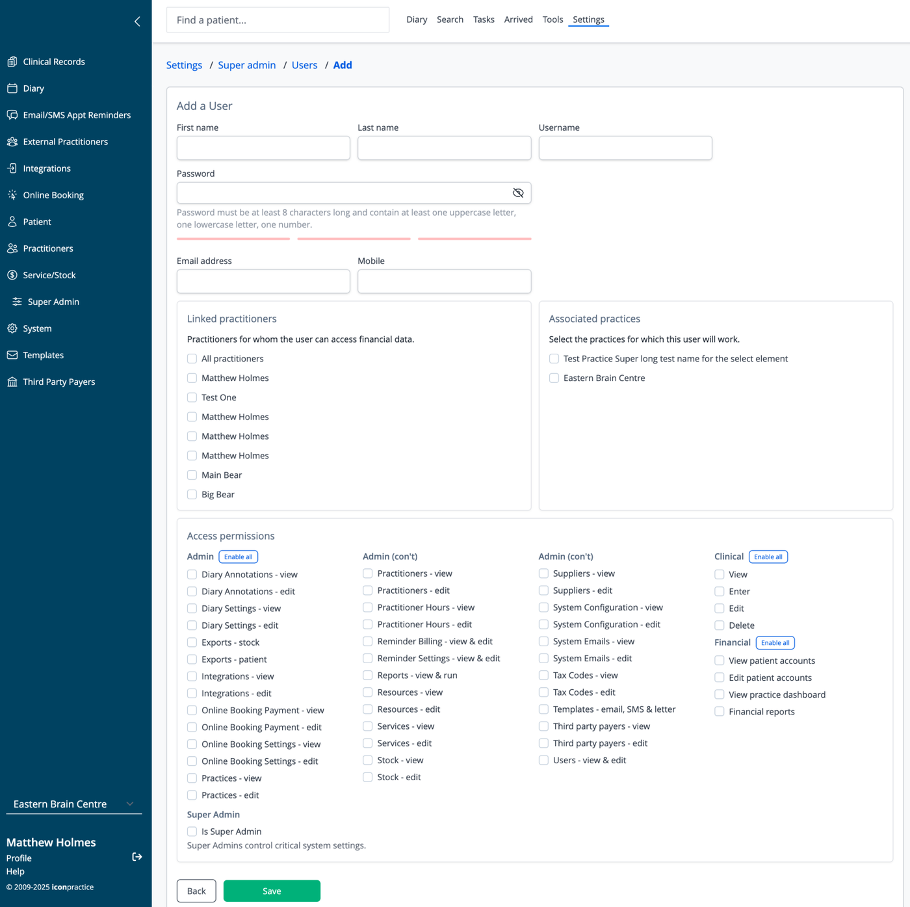Click the Service/Stock dollar icon
Image resolution: width=910 pixels, height=907 pixels.
click(12, 275)
